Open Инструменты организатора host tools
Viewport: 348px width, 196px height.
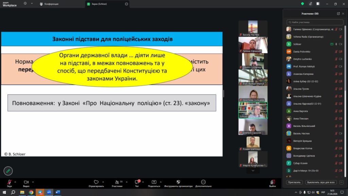pyautogui.click(x=178, y=182)
